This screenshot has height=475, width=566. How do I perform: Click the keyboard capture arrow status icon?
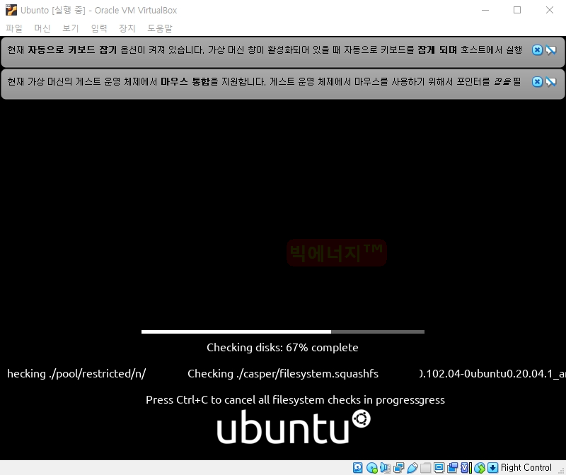pos(492,468)
